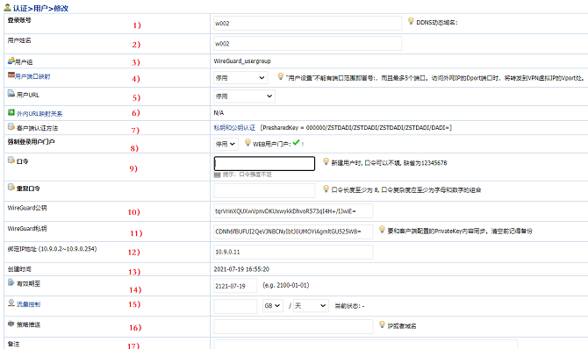Click the 有效期至 icon
This screenshot has height=349, width=588.
tap(11, 282)
